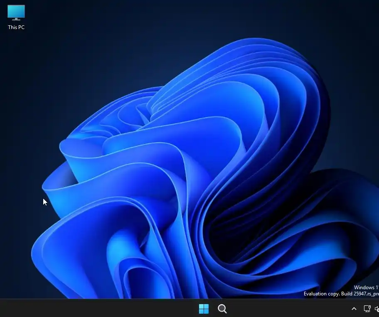
Task: Select the This PC desktop icon
Action: pyautogui.click(x=16, y=17)
